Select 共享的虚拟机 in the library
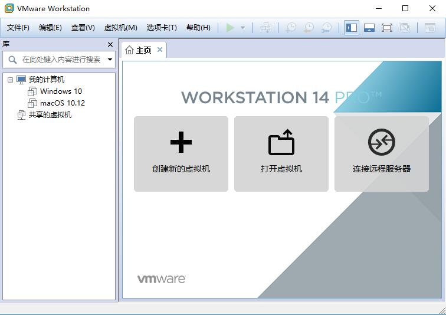This screenshot has height=315, width=446. (50, 114)
